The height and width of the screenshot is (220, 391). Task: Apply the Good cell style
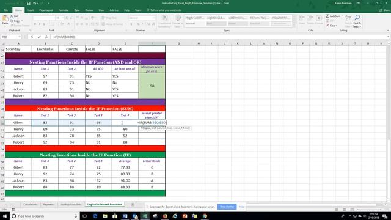click(x=238, y=23)
